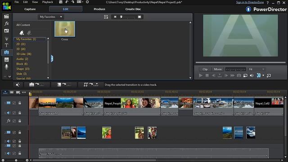Switch to the Capture tab

pos(30,9)
